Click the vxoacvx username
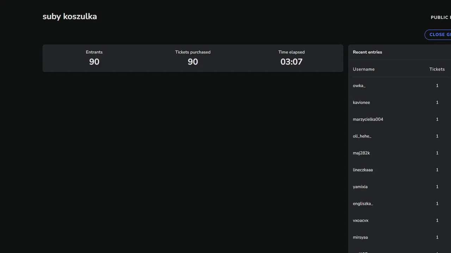This screenshot has width=451, height=253. (360, 221)
